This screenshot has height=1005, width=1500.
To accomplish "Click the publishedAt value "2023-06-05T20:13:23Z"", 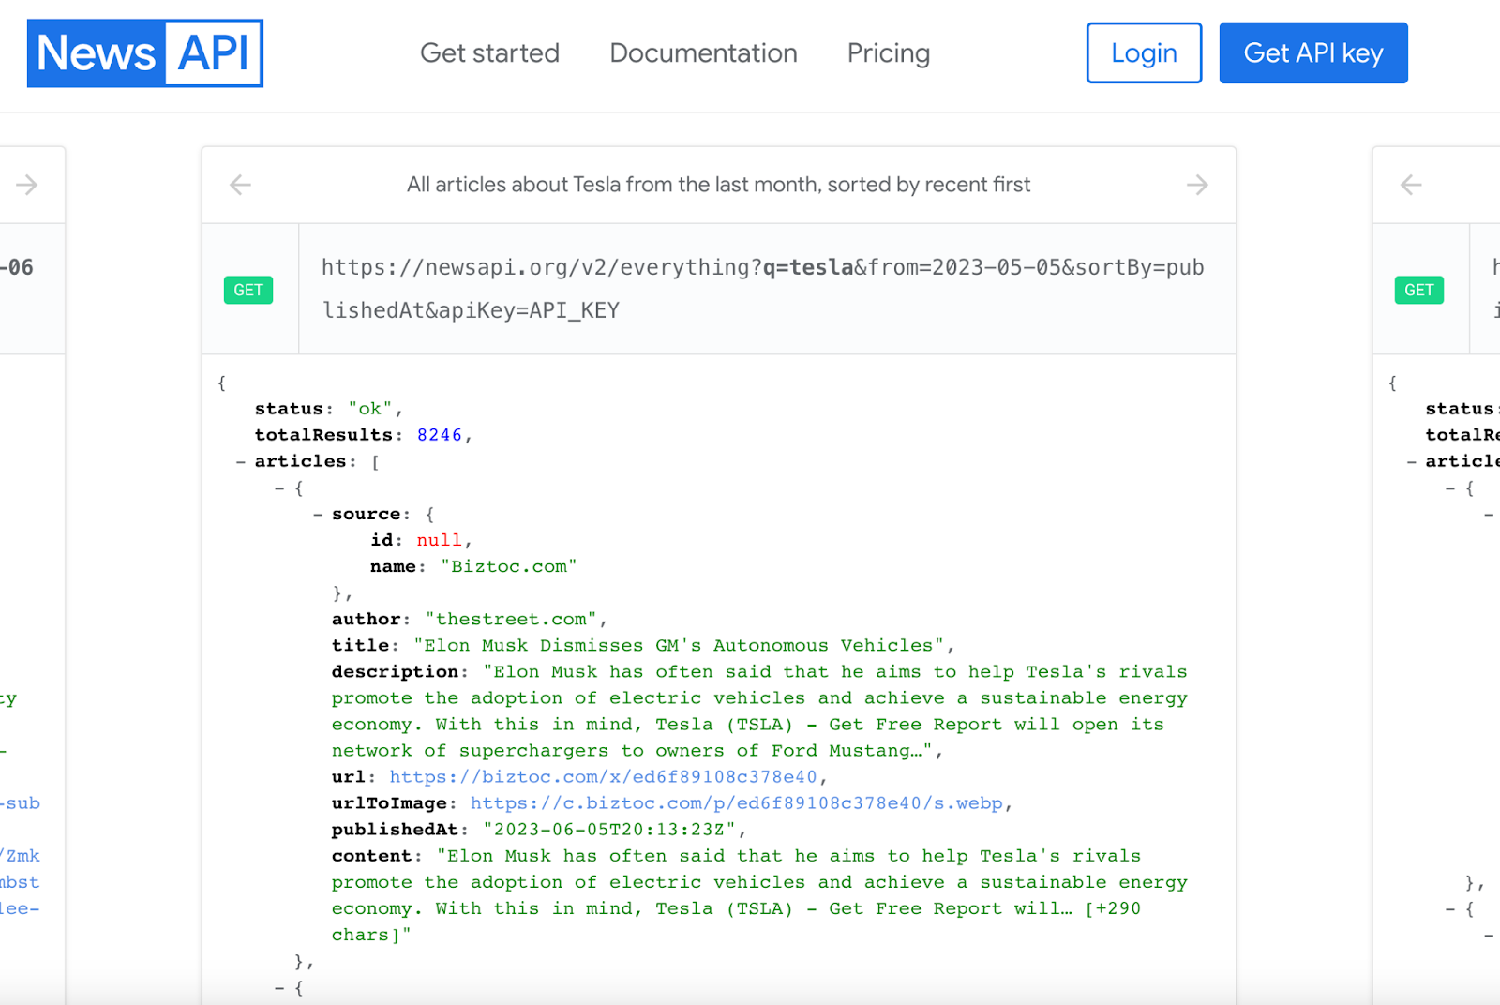I will point(609,830).
